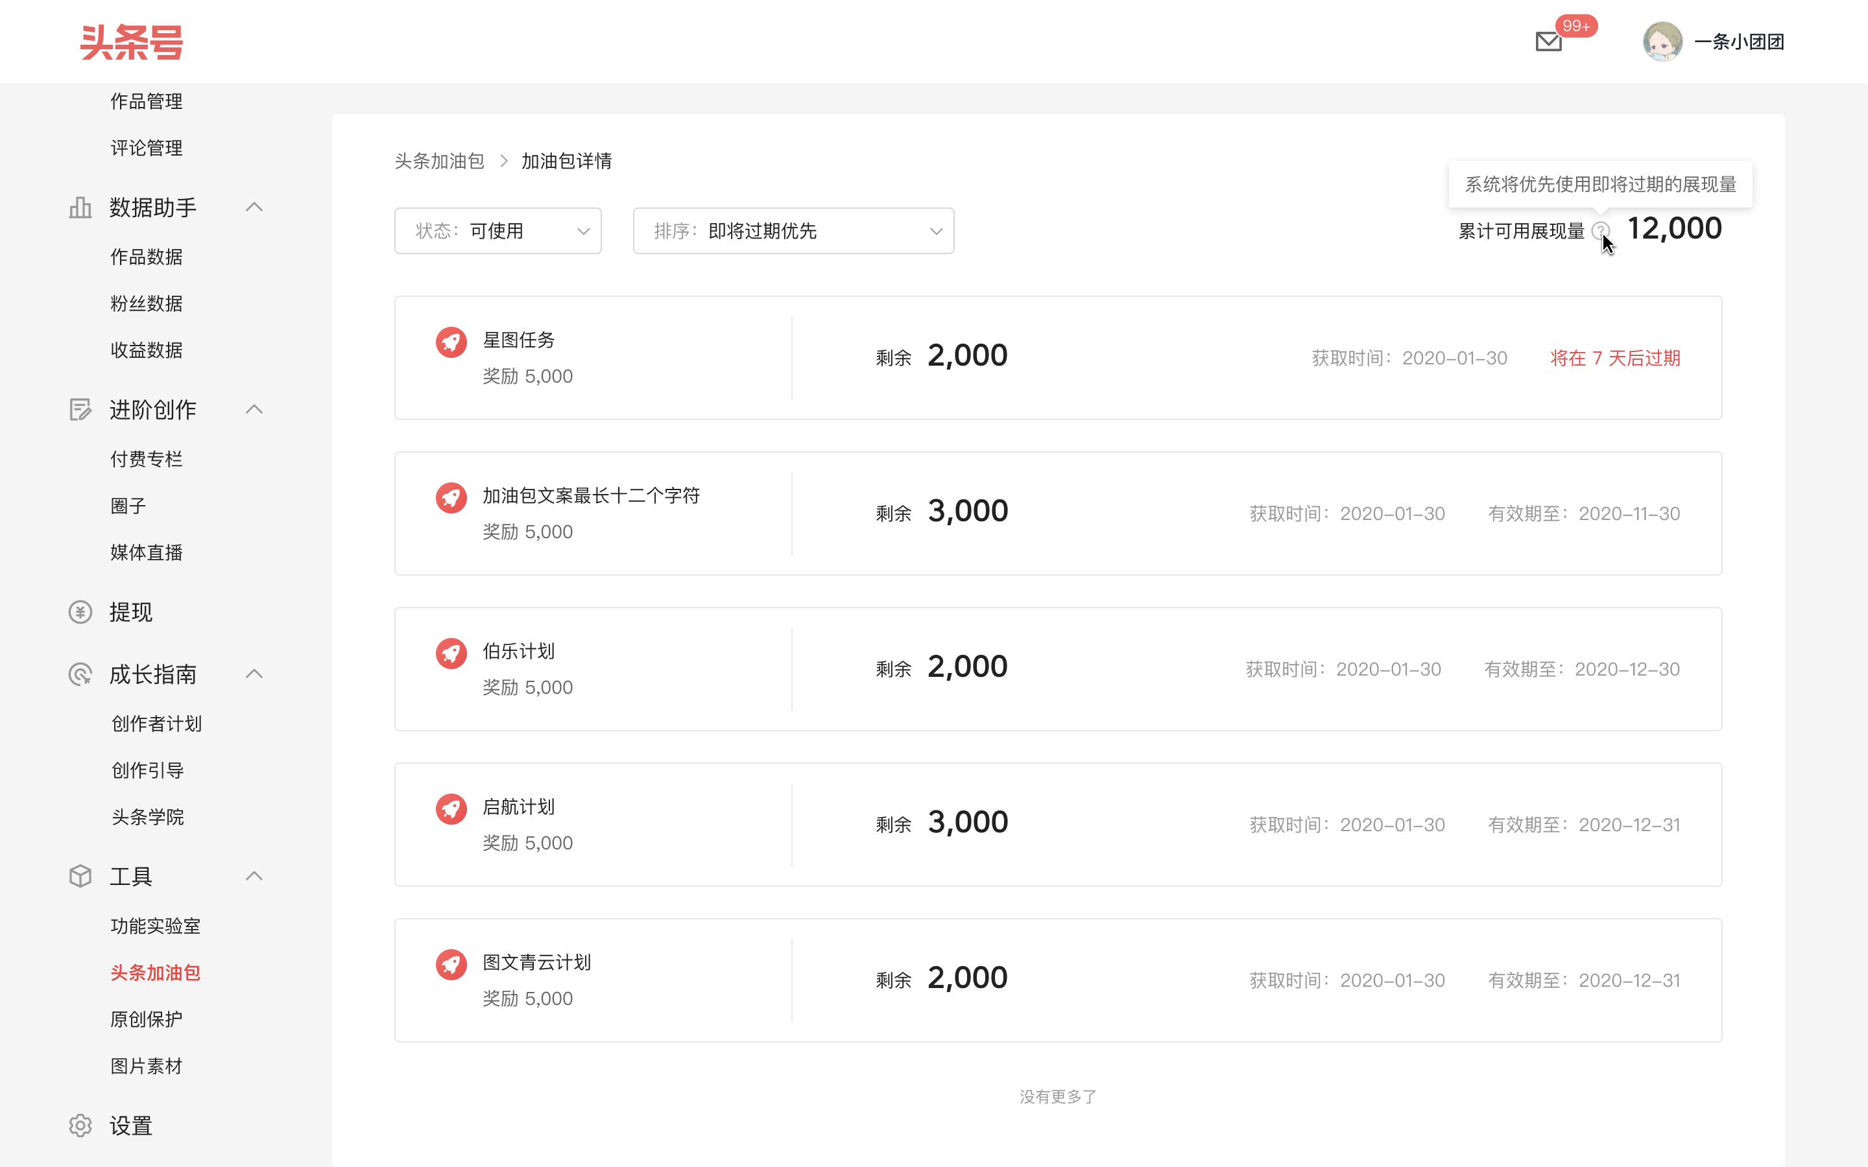Click the 启航计划 package card

[x=1057, y=824]
